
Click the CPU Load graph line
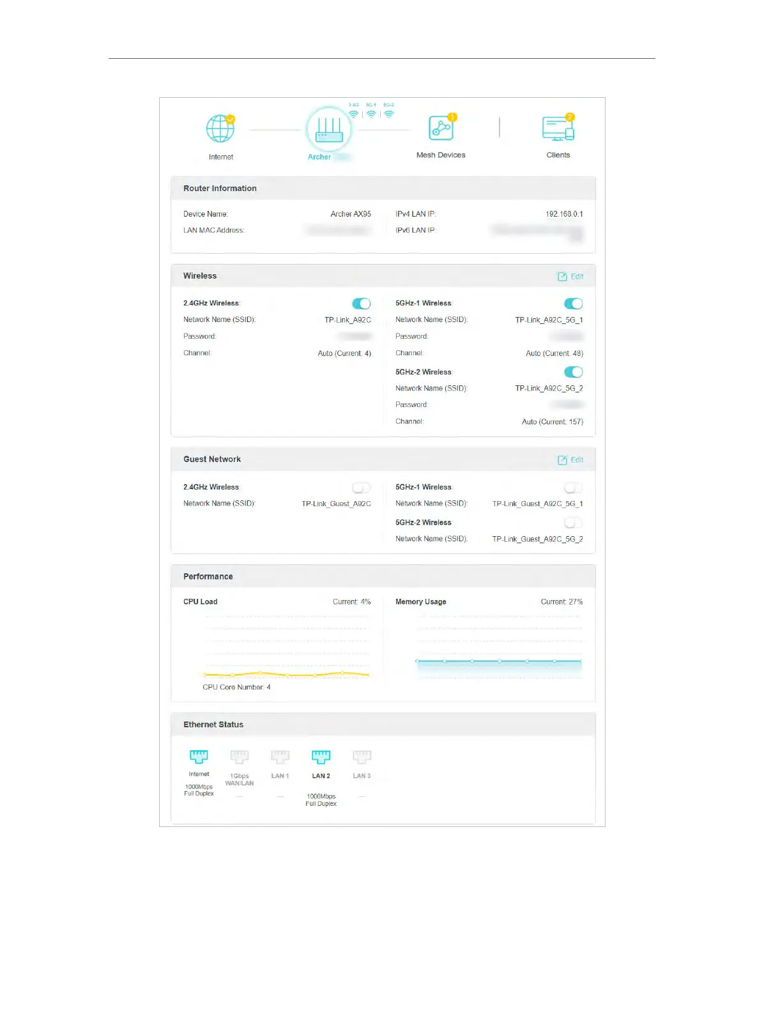click(x=286, y=674)
